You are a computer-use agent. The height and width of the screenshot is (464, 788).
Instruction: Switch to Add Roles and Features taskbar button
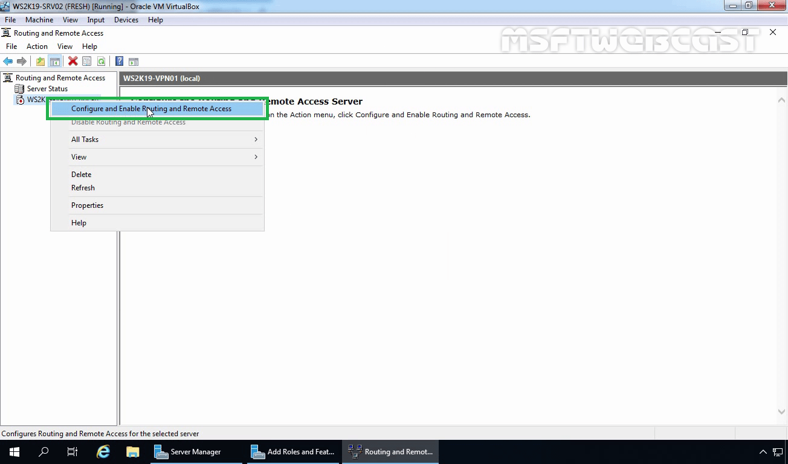click(293, 452)
